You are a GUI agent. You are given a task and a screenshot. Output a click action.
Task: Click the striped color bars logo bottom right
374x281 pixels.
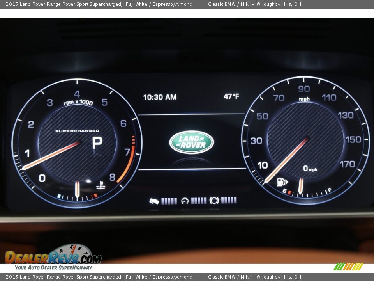point(348,267)
